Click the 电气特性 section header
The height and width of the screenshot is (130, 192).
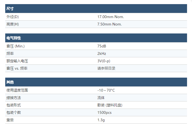(96, 38)
